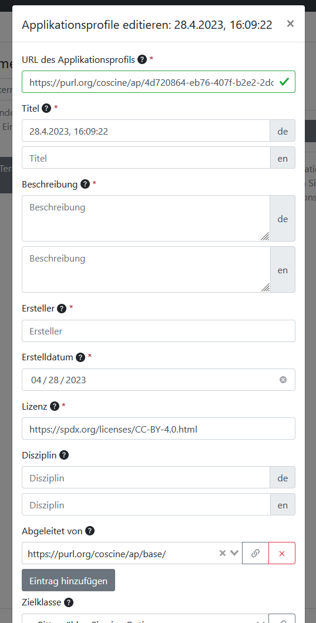Show Disziplin help tooltip

pos(64,455)
